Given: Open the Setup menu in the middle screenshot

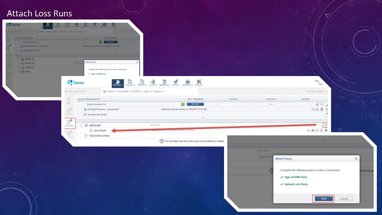Looking at the screenshot, I should [176, 83].
